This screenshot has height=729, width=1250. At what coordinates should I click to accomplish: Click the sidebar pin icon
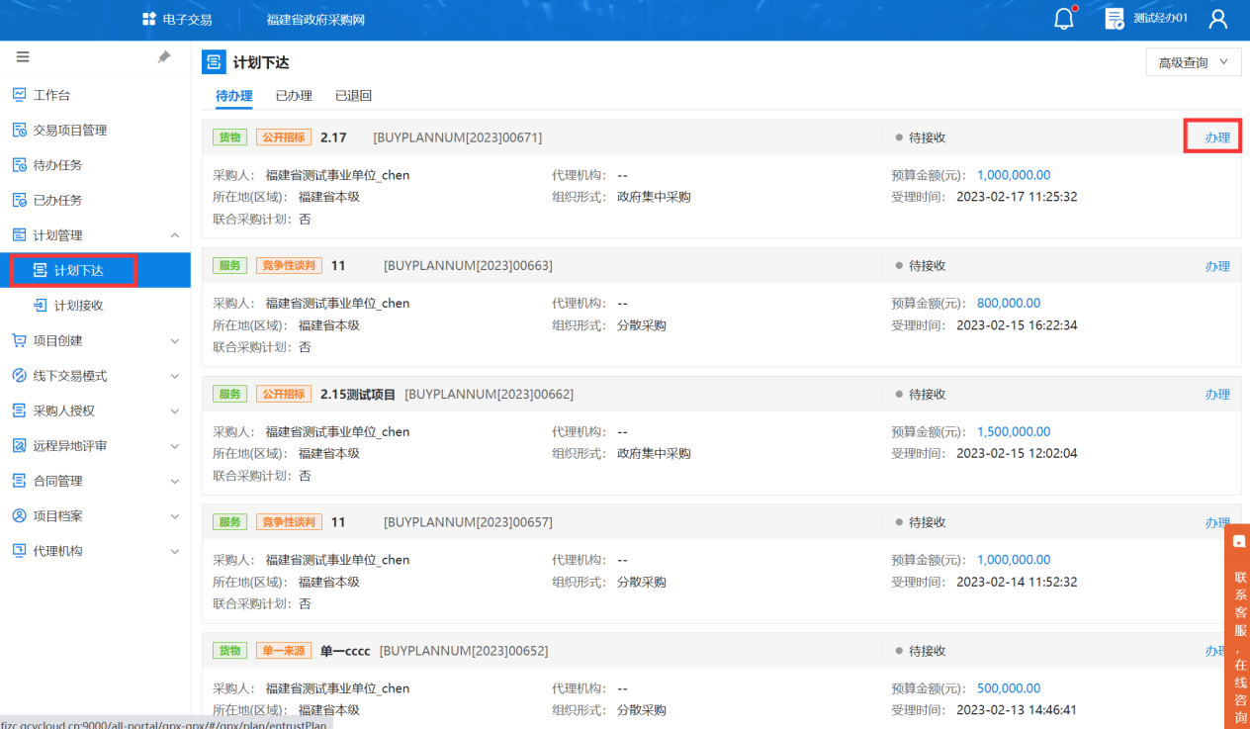pyautogui.click(x=164, y=57)
